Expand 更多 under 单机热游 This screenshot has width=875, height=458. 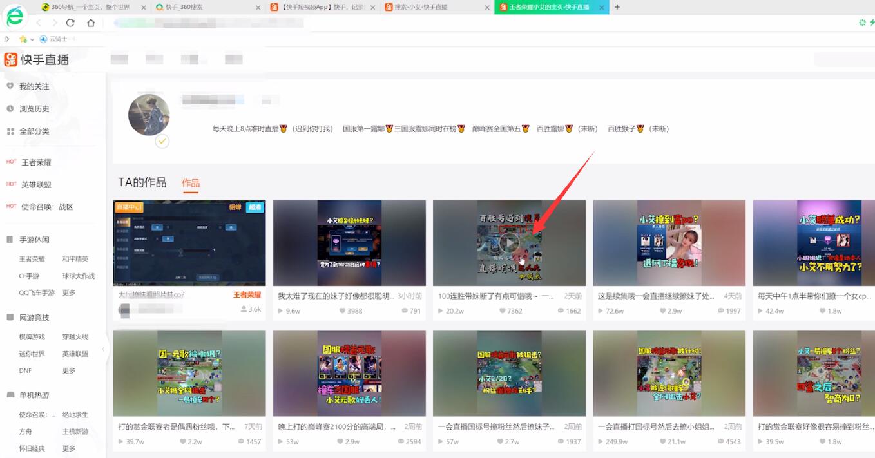click(69, 448)
